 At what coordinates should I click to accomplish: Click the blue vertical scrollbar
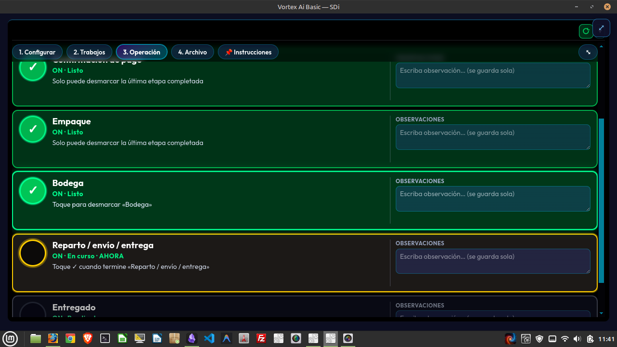coord(601,200)
